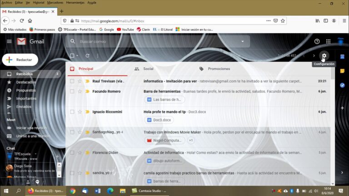Viewport: 349px width, 196px height.
Task: Open the YouTube bookmark
Action: click(x=125, y=29)
